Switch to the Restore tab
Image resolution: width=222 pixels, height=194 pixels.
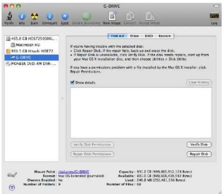(165, 36)
